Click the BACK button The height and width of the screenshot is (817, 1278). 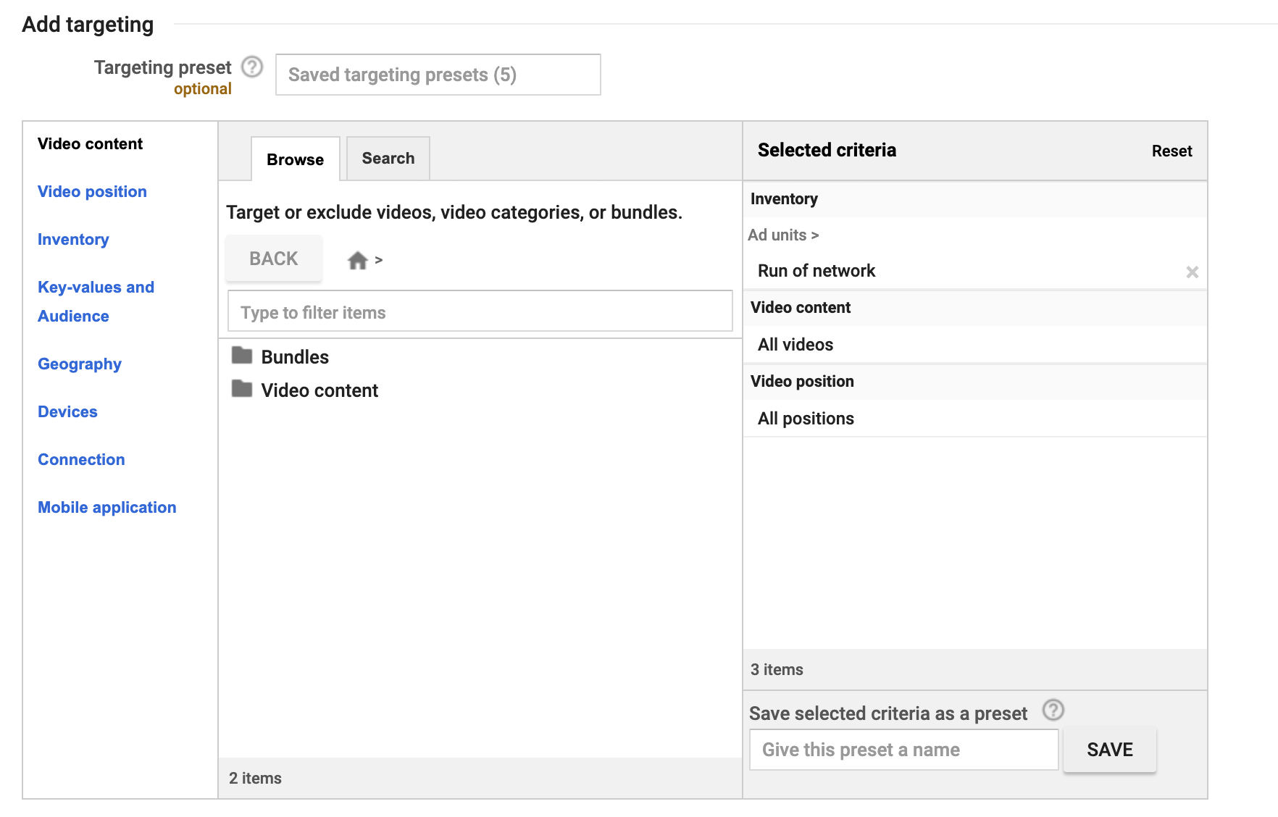coord(273,258)
